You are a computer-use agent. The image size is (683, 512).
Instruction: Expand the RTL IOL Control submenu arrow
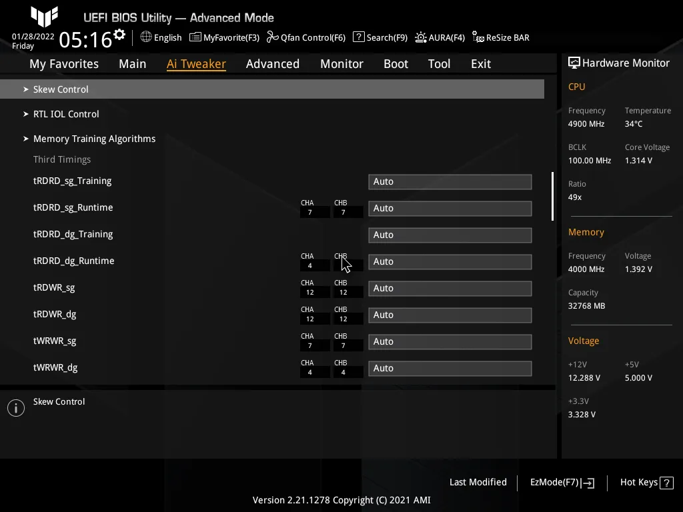(26, 114)
